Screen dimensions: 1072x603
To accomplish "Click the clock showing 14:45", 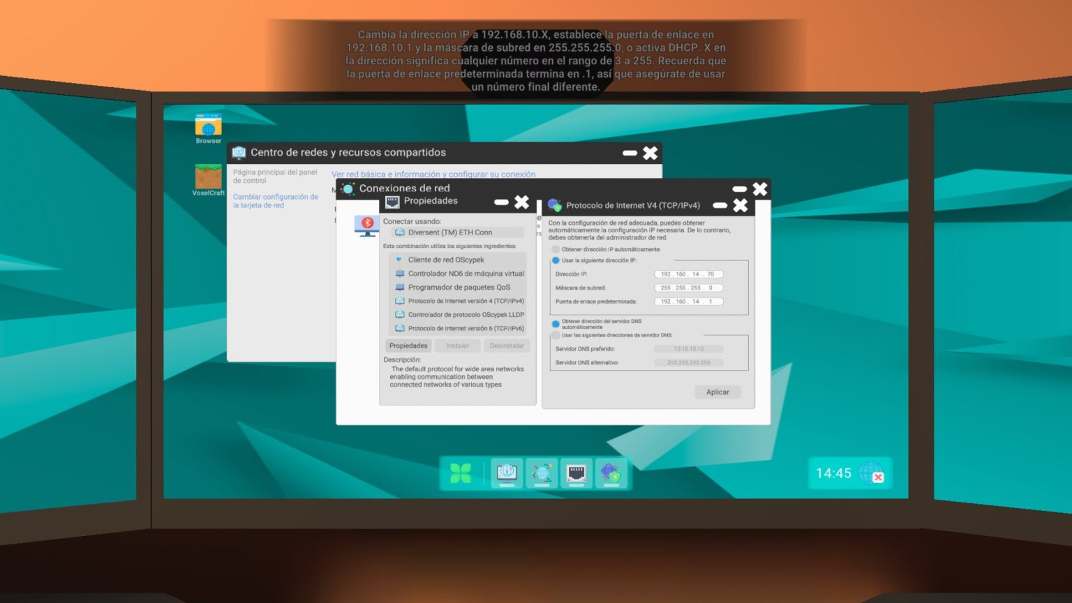I will click(834, 472).
